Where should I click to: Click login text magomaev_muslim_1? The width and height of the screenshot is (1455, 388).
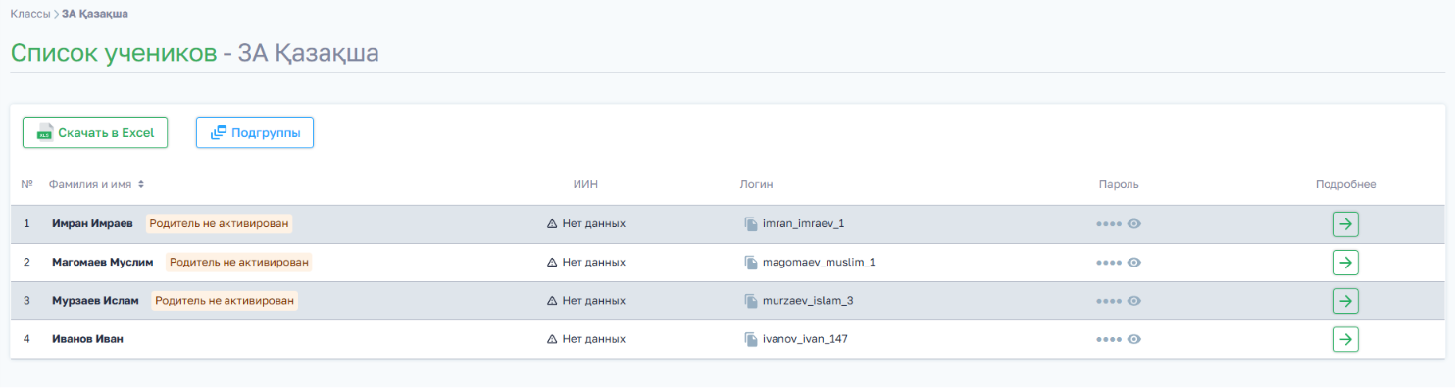(x=819, y=263)
